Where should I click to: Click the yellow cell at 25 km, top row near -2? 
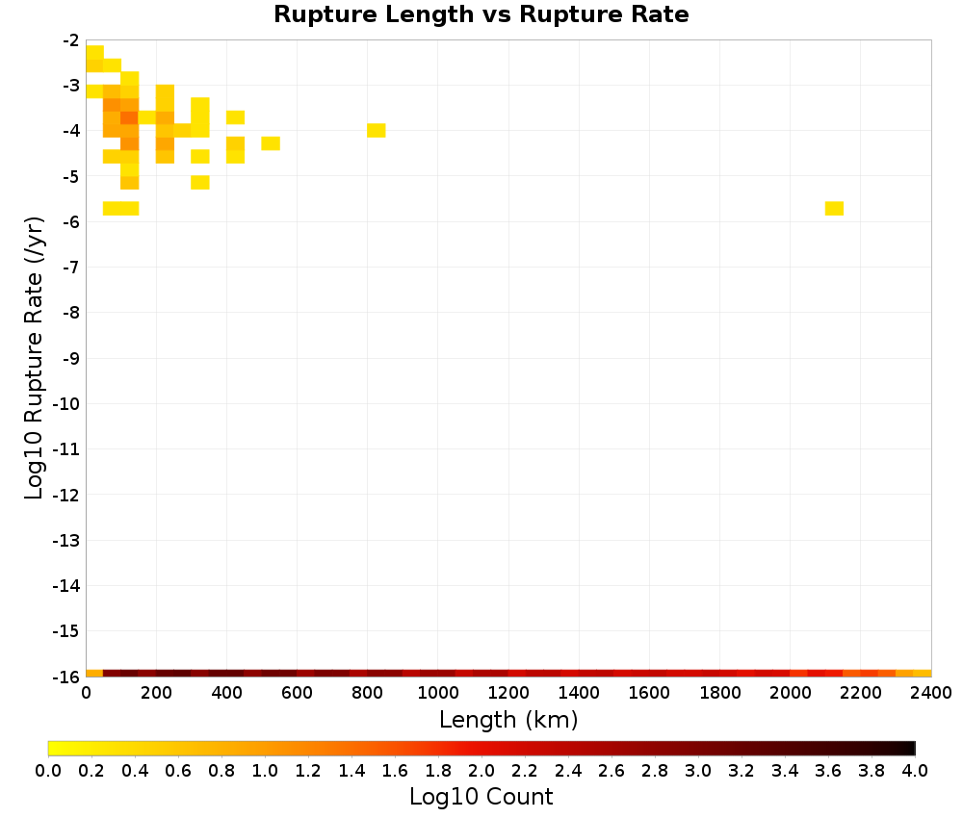94,52
